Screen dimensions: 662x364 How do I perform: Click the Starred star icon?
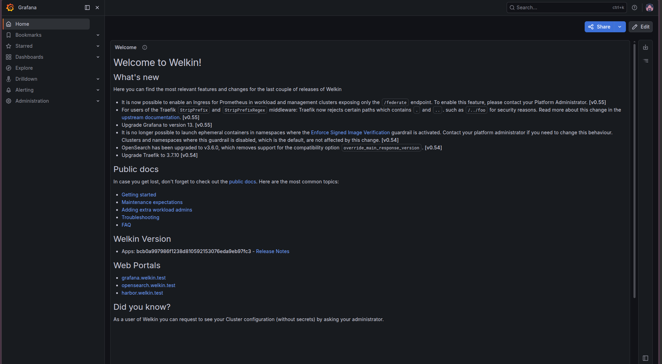[x=9, y=46]
